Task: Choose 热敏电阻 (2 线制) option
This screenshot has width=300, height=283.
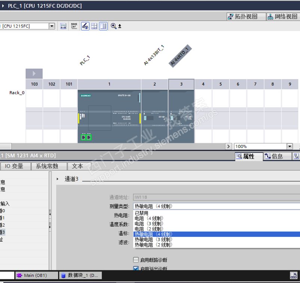Action: pos(217,245)
